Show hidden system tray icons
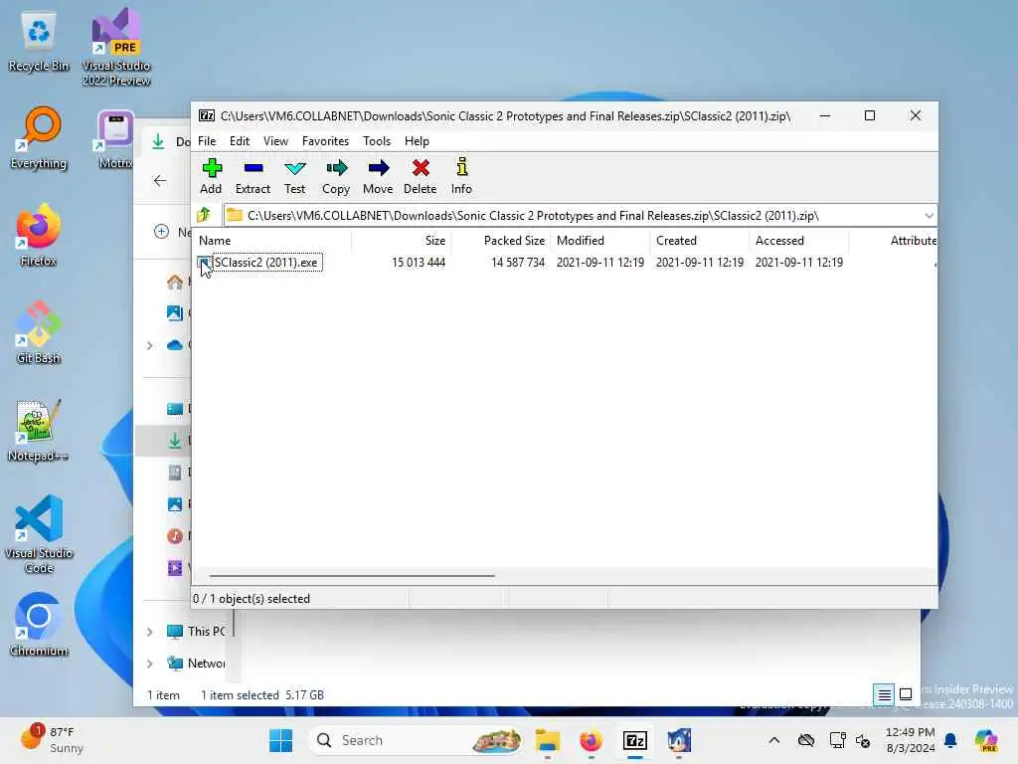 coord(773,740)
